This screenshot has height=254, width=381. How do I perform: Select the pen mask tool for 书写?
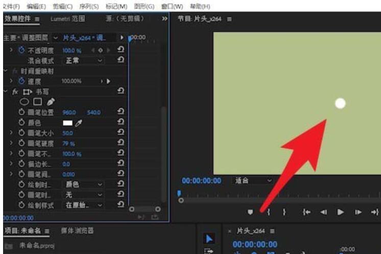[51, 101]
